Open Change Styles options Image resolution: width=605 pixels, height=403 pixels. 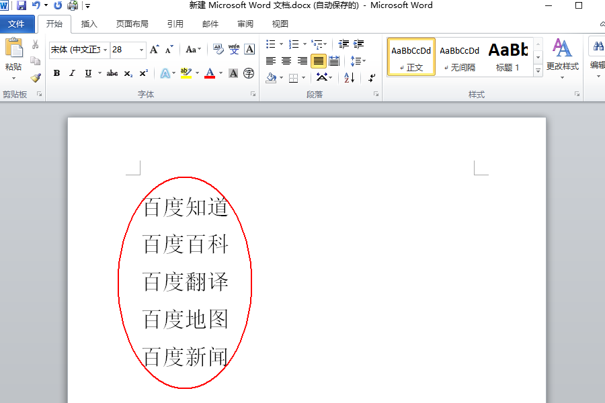[x=562, y=58]
